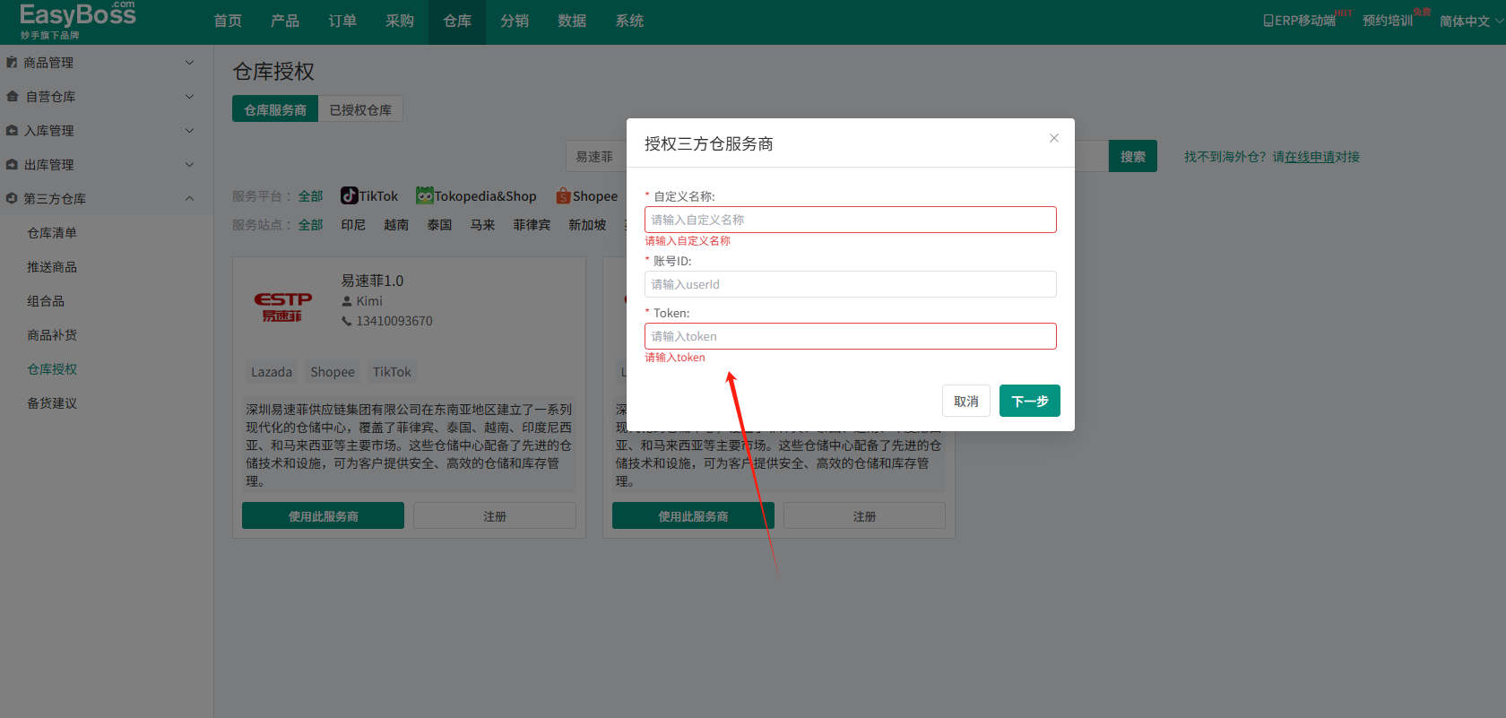This screenshot has height=718, width=1506.
Task: Click 注册 button for 易速菲1.0
Action: [495, 515]
